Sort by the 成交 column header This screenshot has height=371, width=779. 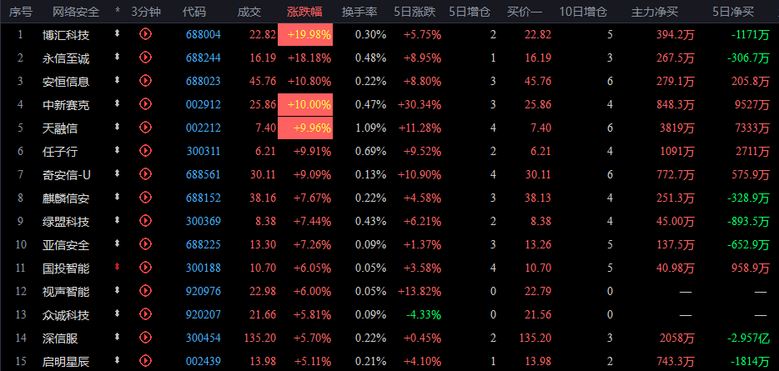click(x=249, y=12)
